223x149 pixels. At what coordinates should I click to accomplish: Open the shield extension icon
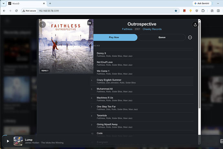(197, 11)
